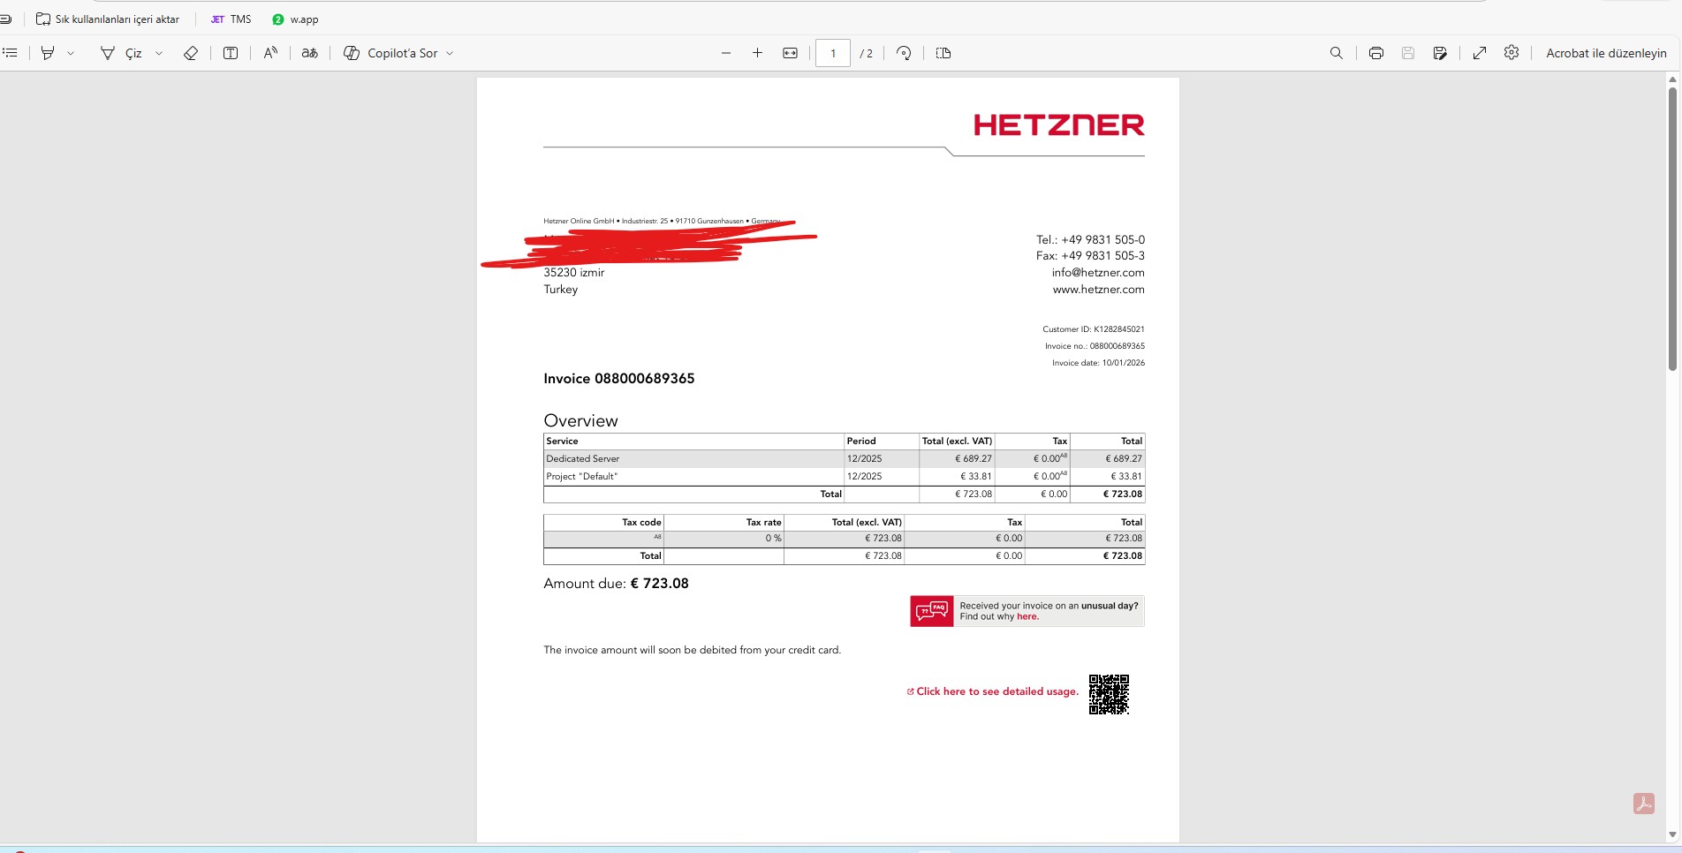This screenshot has height=853, width=1682.
Task: Select the highlighter tool
Action: [48, 53]
